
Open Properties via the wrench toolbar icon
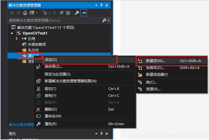pyautogui.click(x=77, y=13)
